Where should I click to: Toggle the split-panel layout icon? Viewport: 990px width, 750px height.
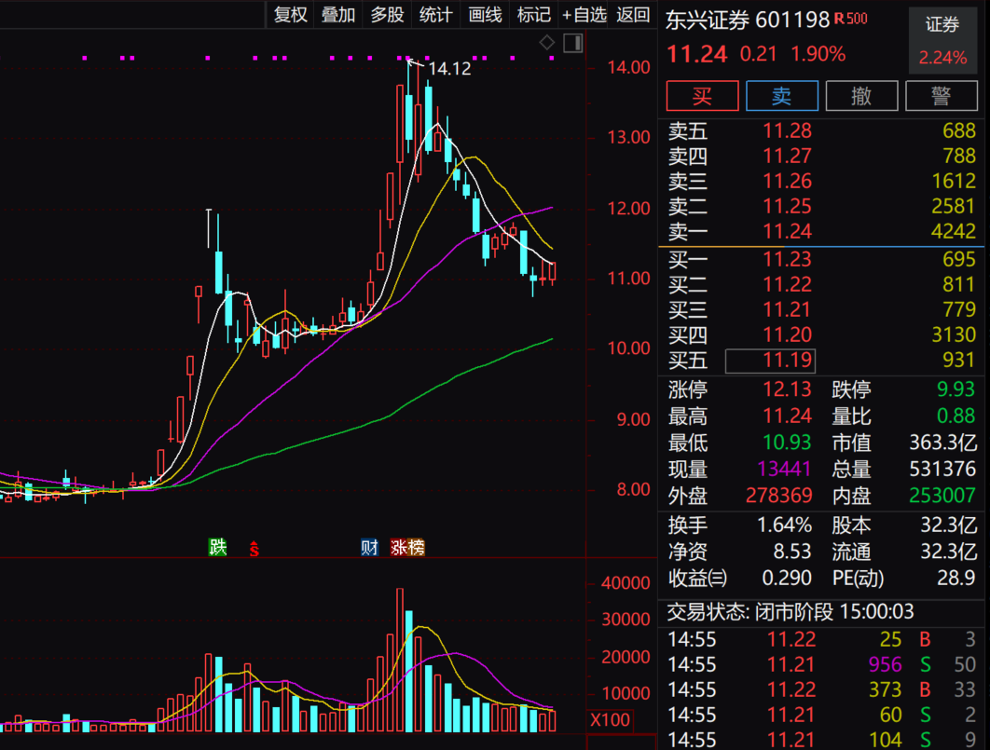pos(572,42)
